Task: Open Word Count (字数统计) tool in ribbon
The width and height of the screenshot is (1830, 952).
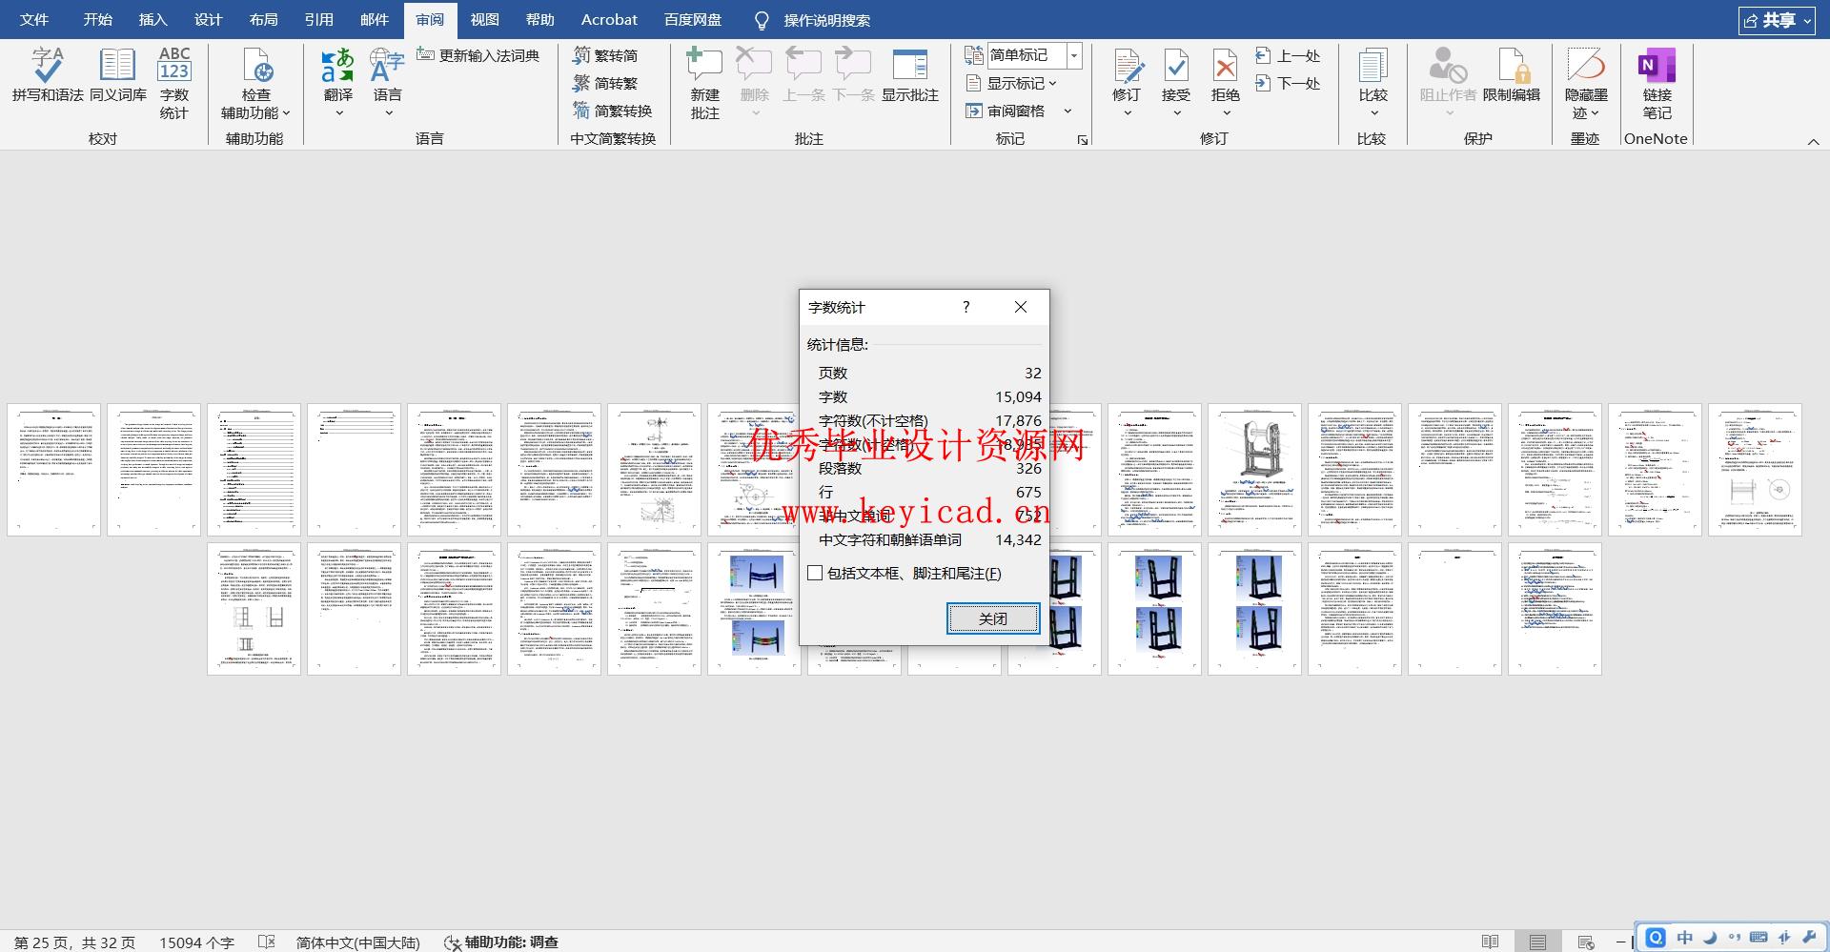Action: (x=174, y=83)
